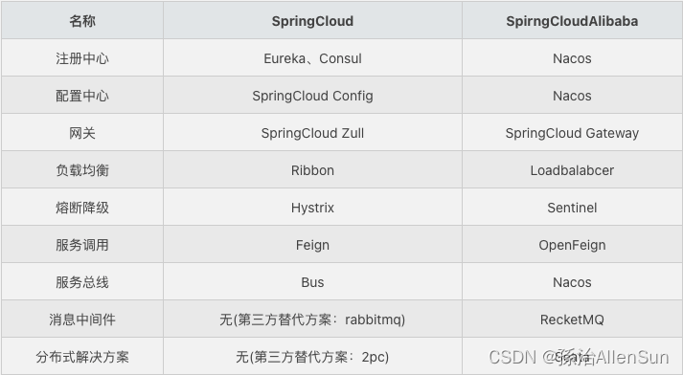Screen dimensions: 683x375
Task: Click the Loadbalabcer cell
Action: click(x=572, y=170)
